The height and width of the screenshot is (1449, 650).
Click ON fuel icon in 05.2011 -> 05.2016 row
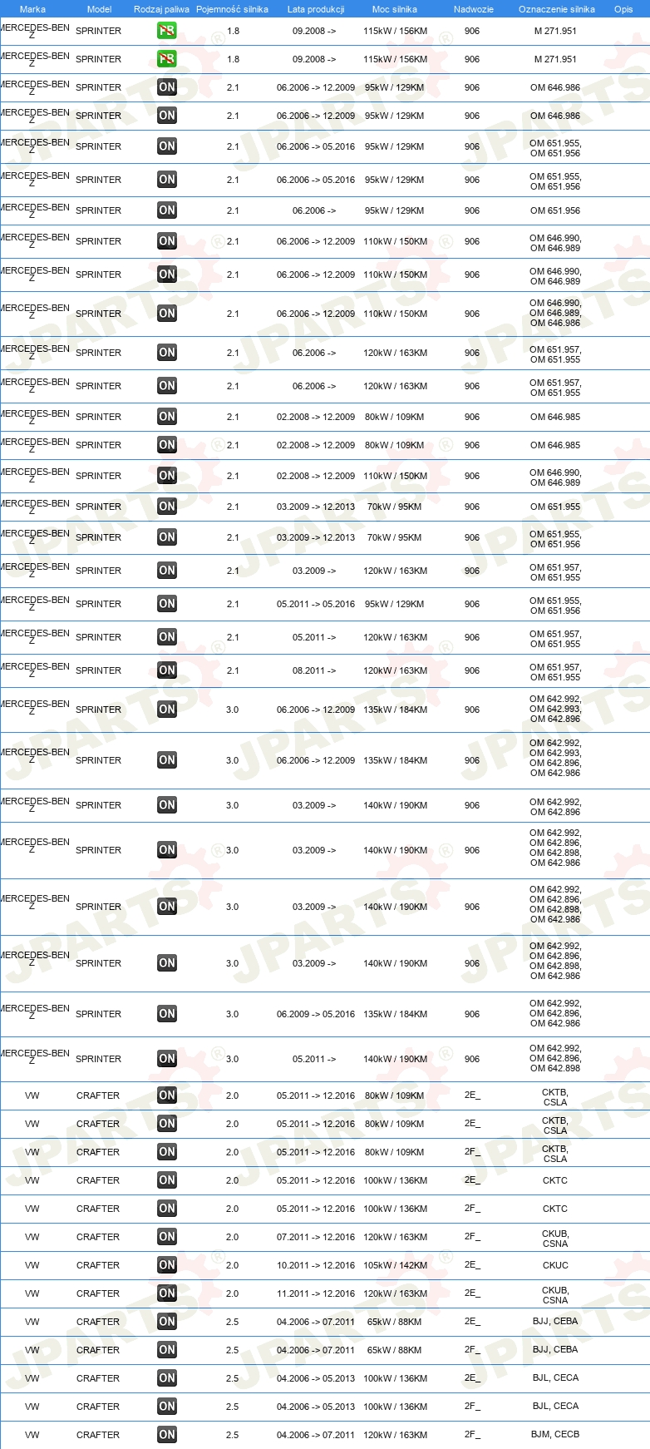tap(167, 604)
